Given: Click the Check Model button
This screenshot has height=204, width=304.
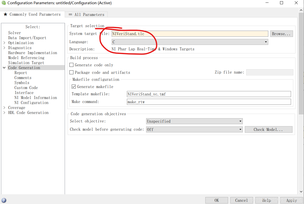Looking at the screenshot, I should coord(269,129).
